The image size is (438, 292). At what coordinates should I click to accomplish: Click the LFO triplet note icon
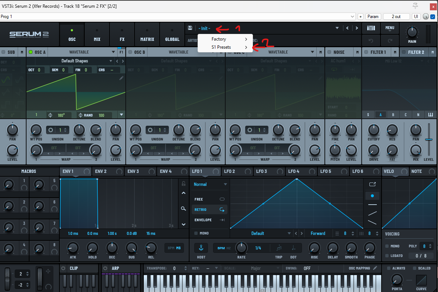click(279, 247)
